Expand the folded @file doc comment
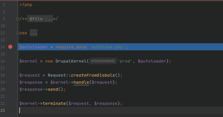223x117 pixels. tap(17, 19)
